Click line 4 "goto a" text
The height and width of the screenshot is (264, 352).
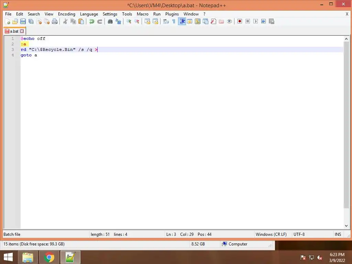(29, 55)
